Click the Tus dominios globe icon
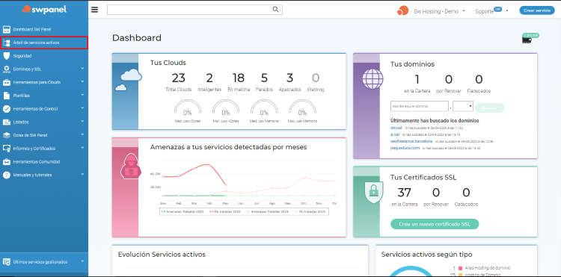 pos(373,79)
